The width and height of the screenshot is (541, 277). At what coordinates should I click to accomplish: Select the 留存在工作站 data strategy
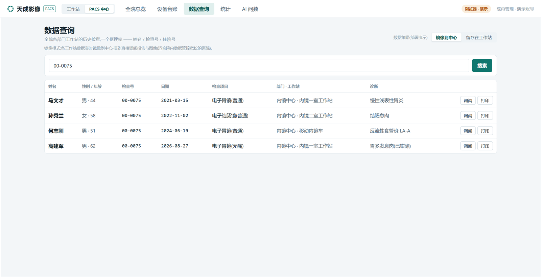[x=479, y=37]
